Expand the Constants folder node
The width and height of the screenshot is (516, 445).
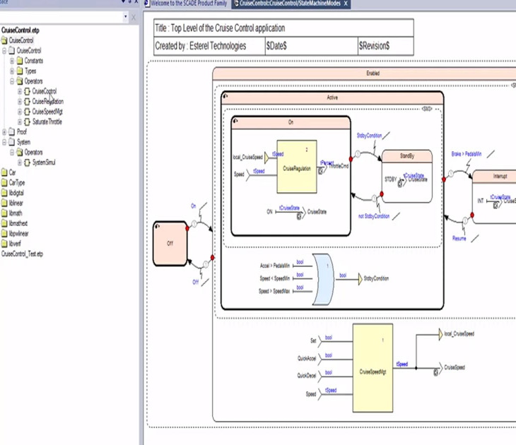click(x=12, y=61)
